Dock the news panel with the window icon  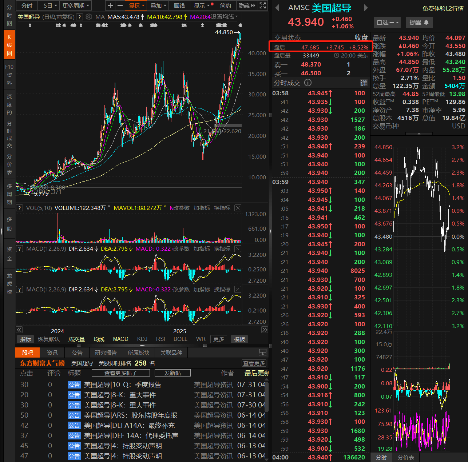[262, 353]
